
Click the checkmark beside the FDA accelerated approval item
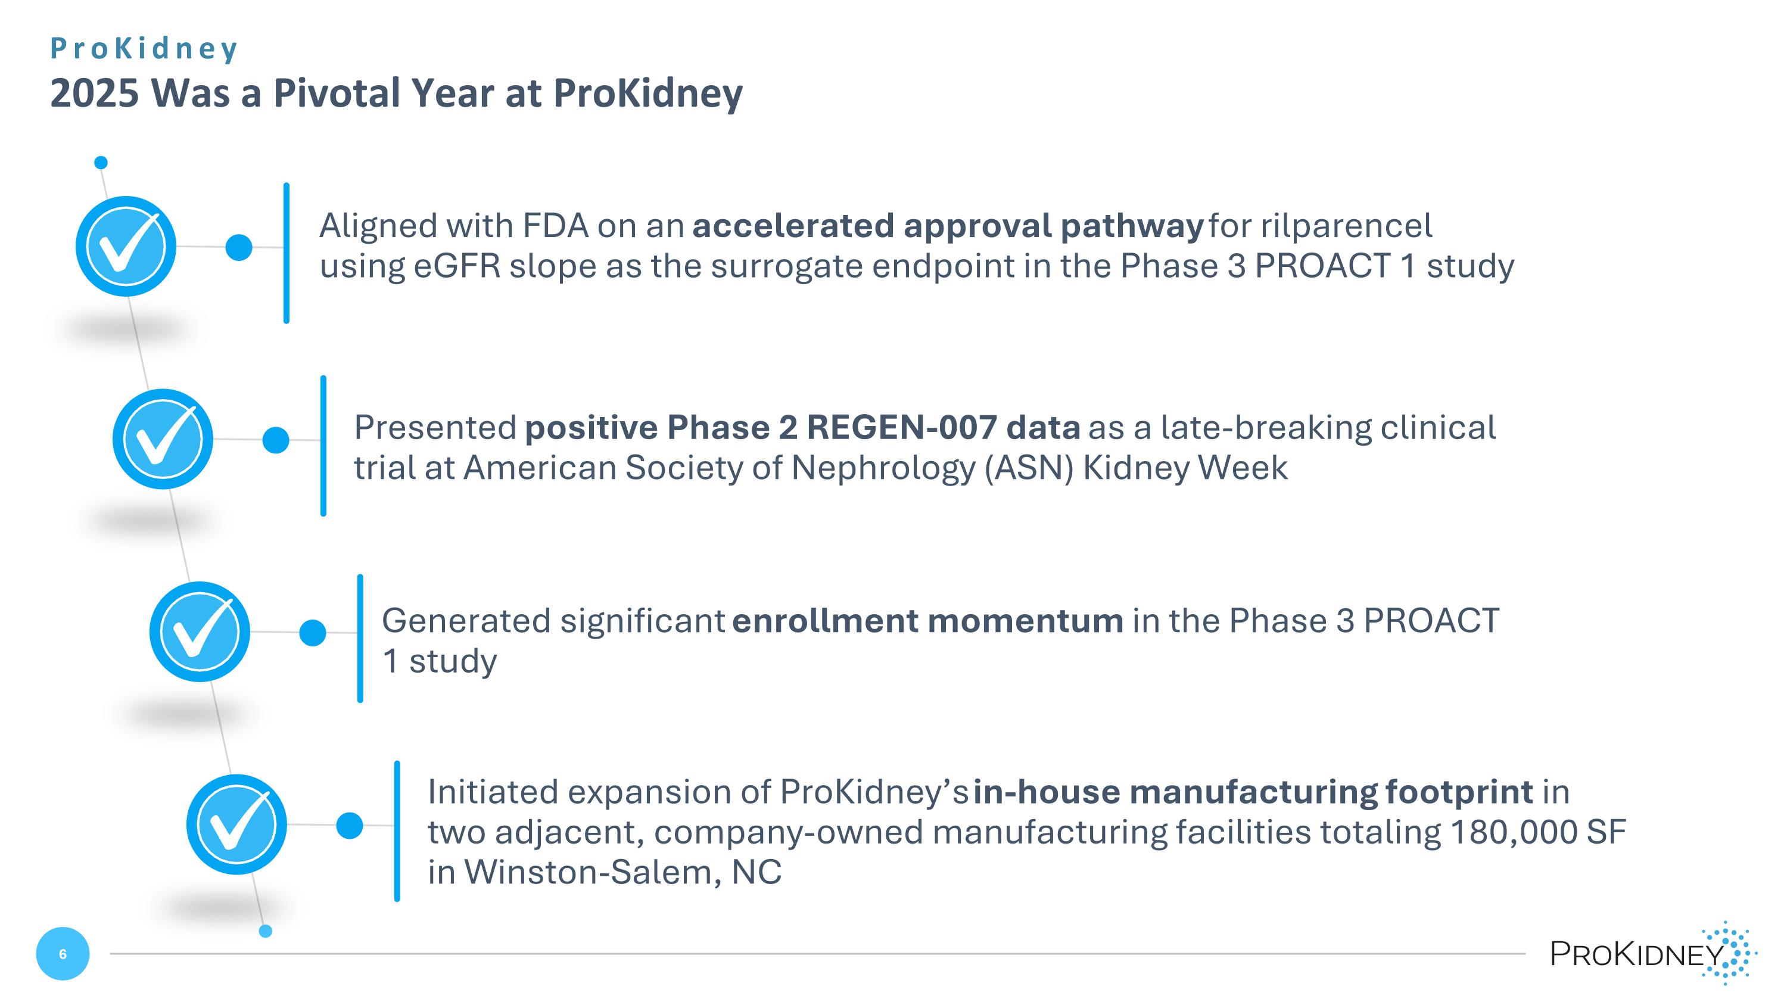(x=126, y=247)
